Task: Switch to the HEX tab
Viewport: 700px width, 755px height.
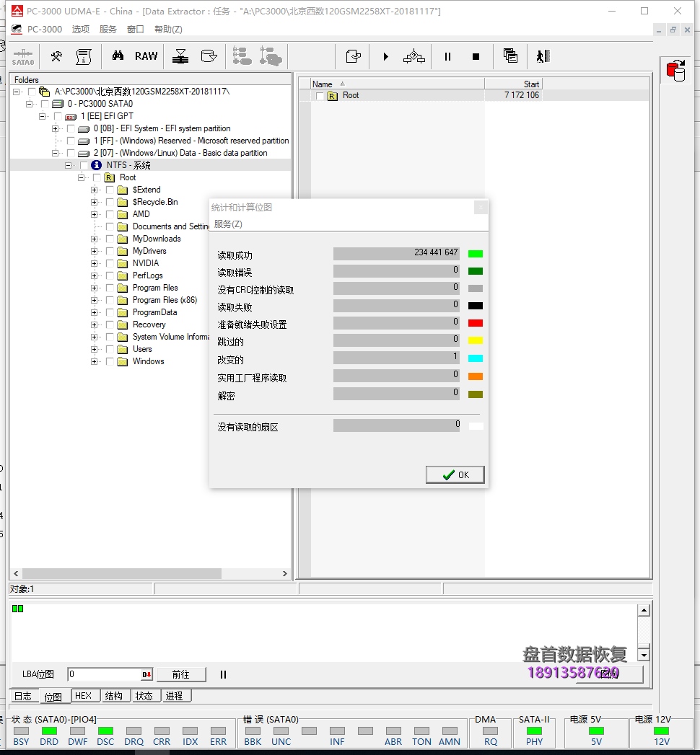Action: [83, 696]
